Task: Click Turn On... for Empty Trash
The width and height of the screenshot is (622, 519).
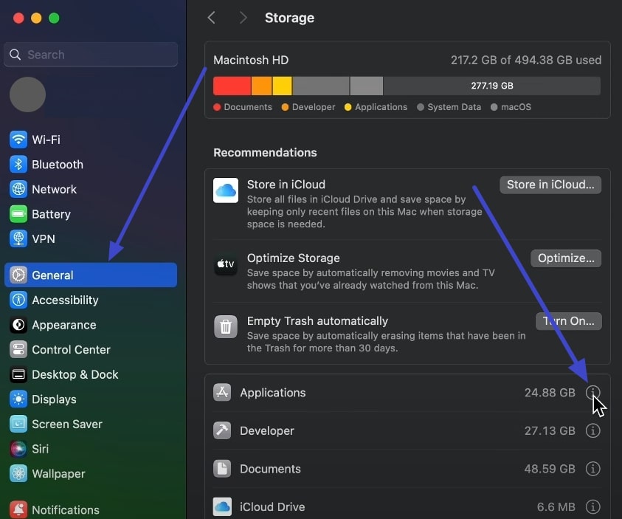Action: point(568,321)
